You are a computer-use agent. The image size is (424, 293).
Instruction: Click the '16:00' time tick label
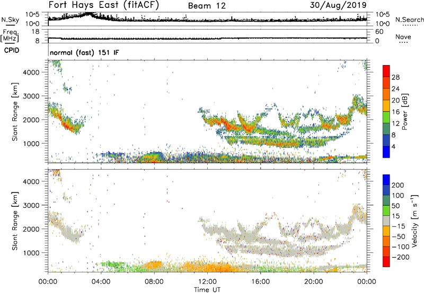click(x=260, y=282)
